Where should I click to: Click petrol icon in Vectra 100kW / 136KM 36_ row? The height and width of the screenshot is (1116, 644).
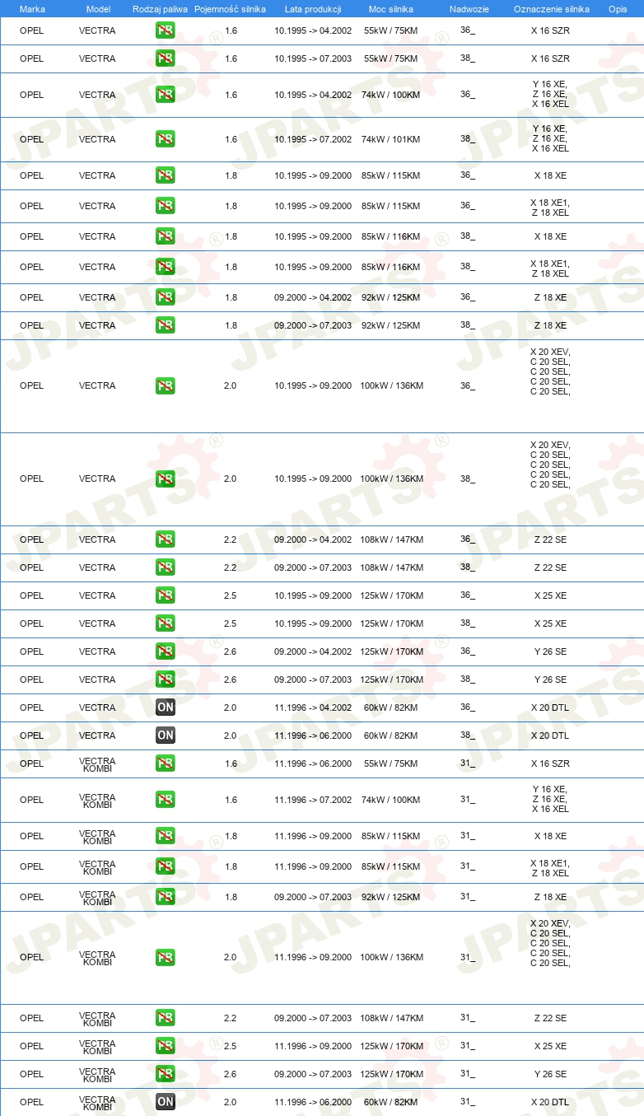pos(166,385)
